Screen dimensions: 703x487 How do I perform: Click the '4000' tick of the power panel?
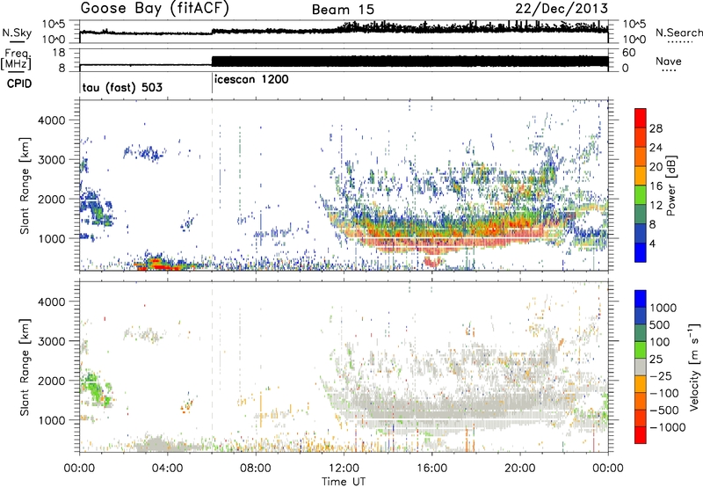(51, 120)
